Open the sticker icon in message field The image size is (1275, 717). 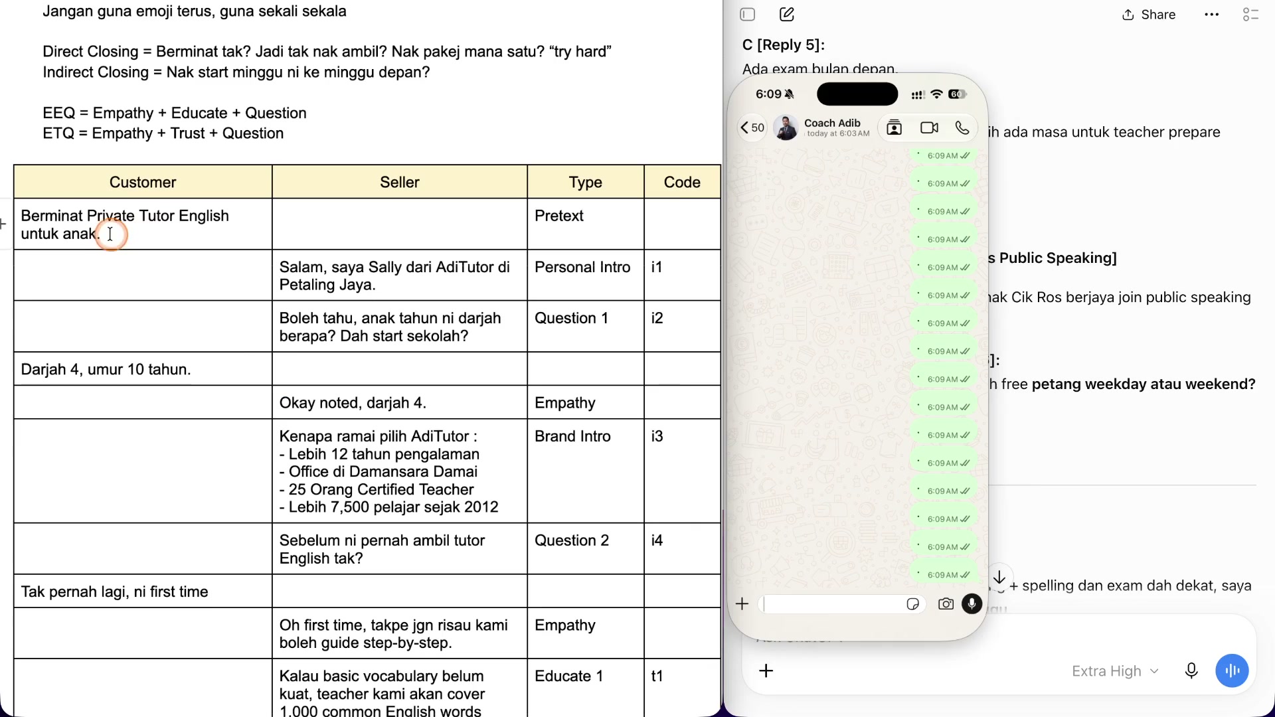click(x=912, y=603)
